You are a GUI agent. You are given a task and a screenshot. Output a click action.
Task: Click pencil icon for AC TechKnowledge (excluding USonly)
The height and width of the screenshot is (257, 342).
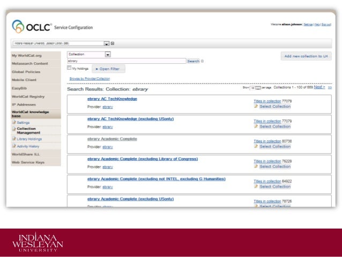click(x=256, y=127)
